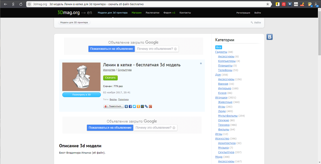Click Войти to sign in
This screenshot has height=164, width=321.
258,13
